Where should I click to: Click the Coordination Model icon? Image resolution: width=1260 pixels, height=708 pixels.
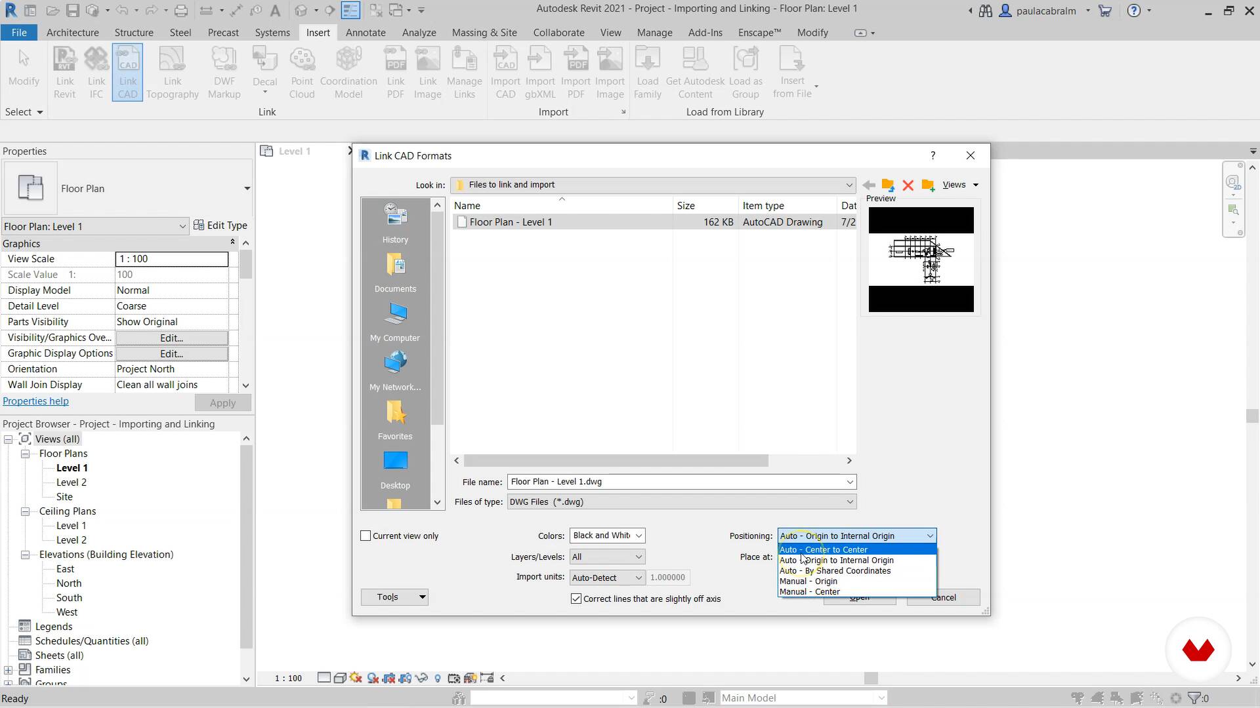click(x=348, y=73)
